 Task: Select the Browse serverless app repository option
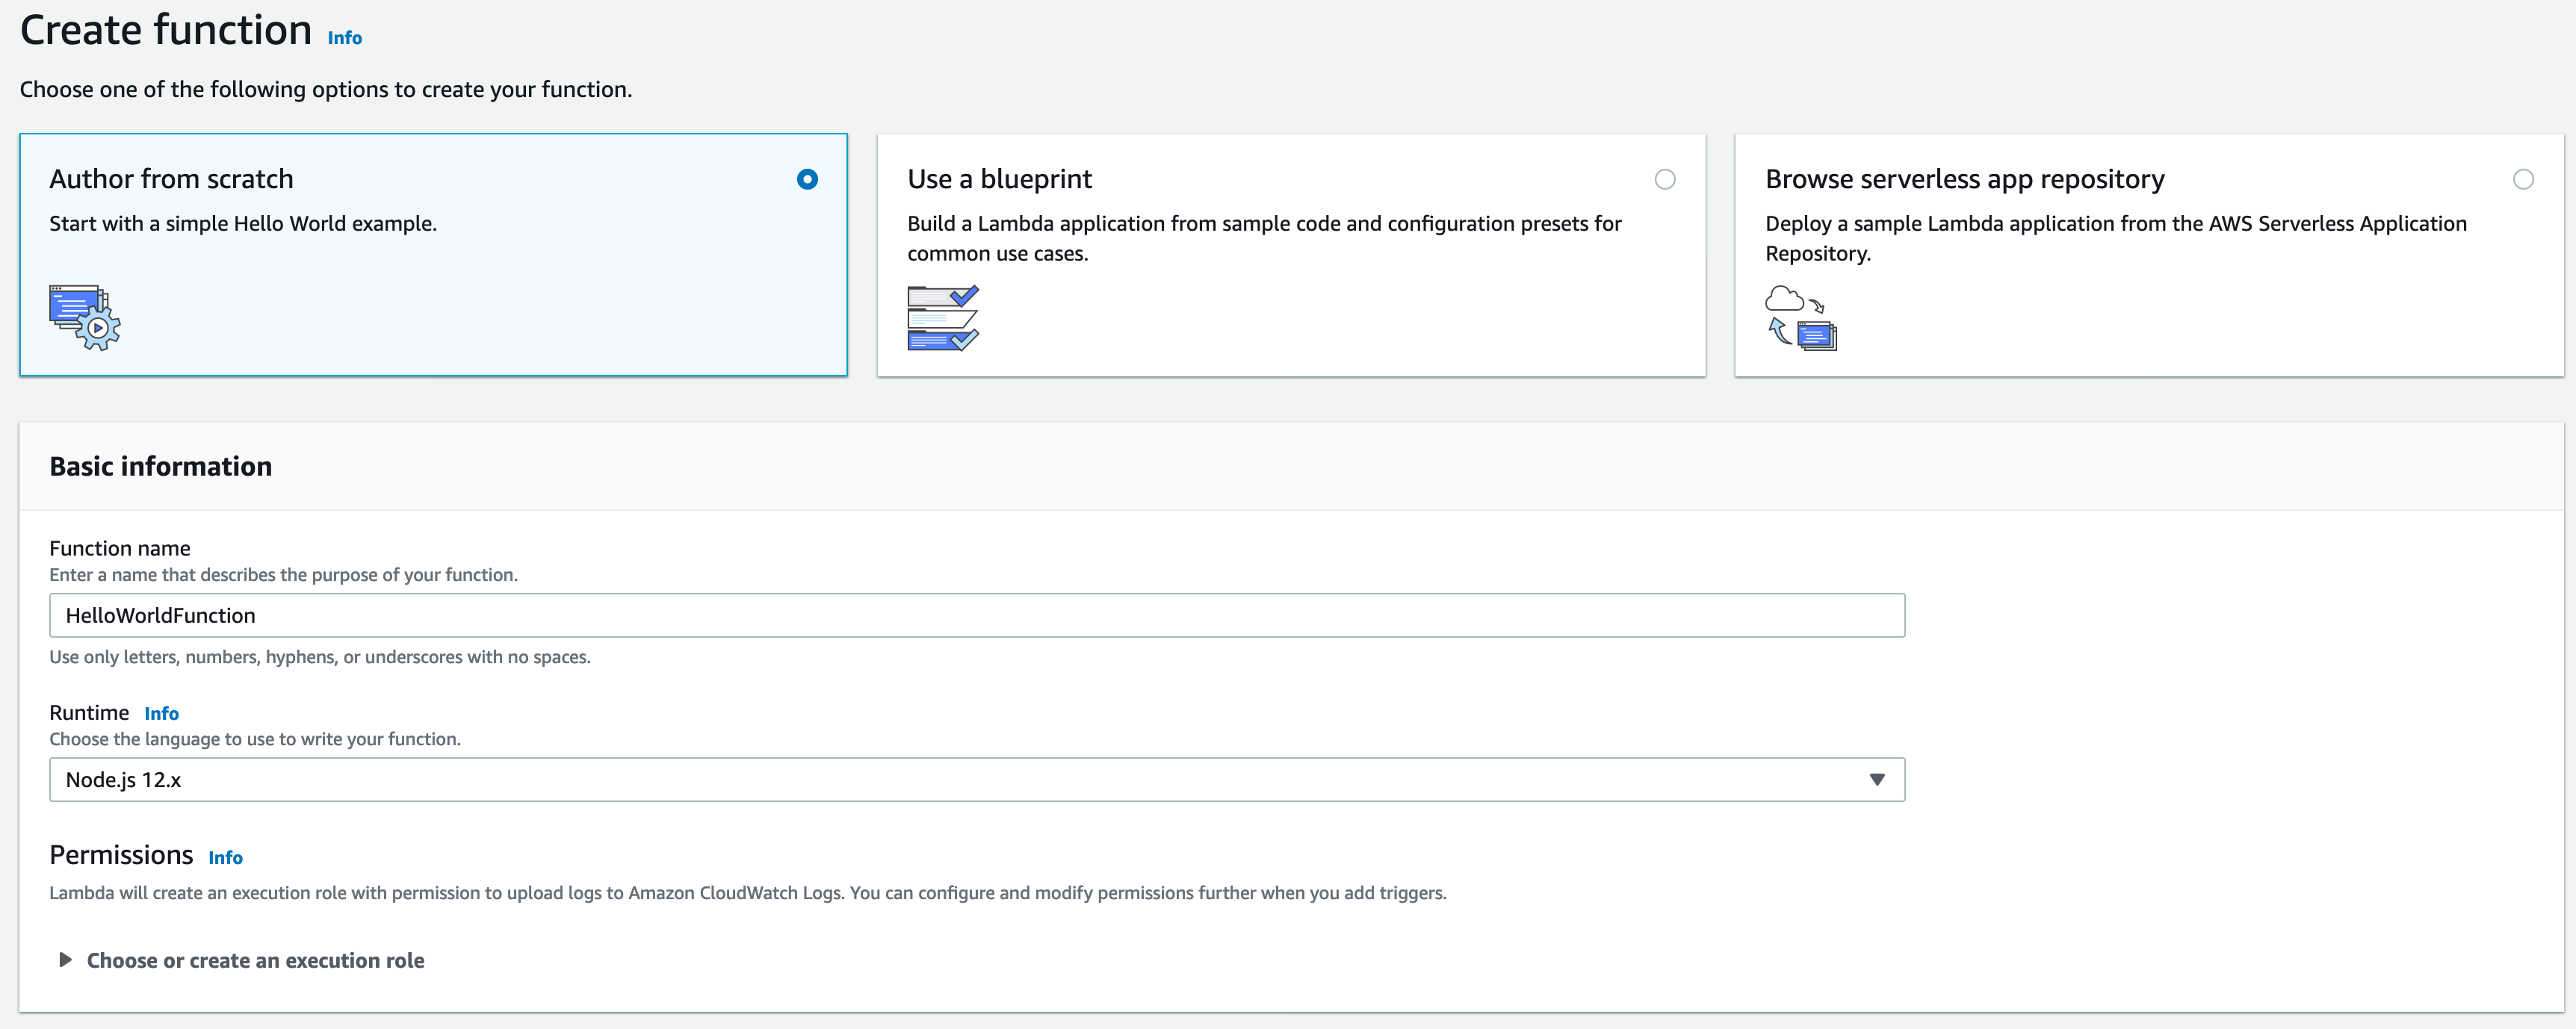point(2524,180)
